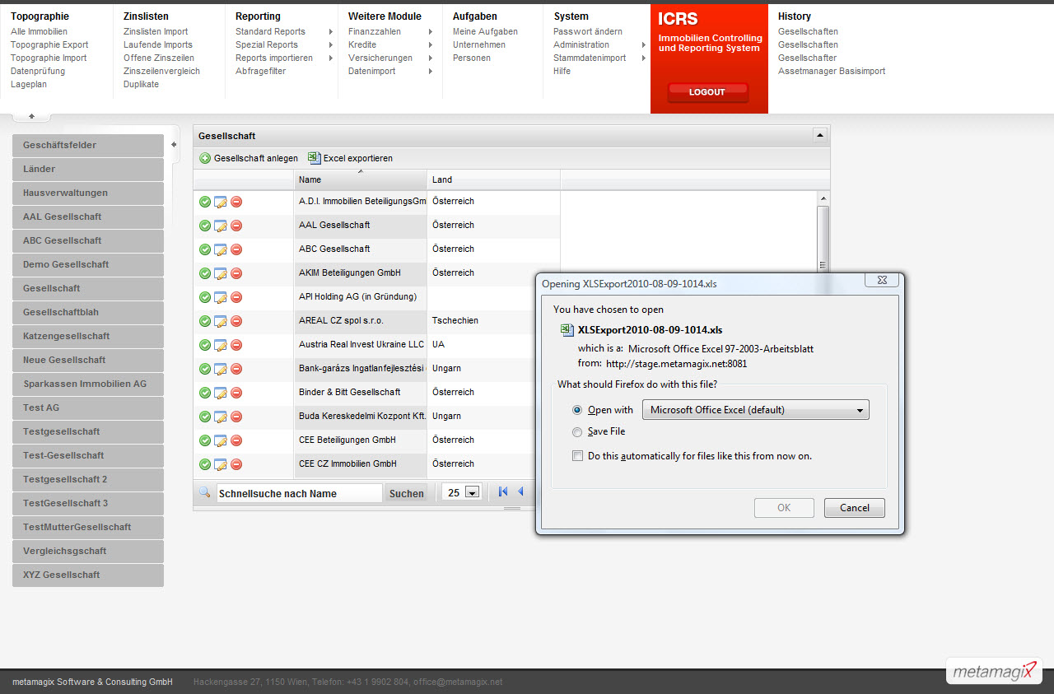
Task: Click the LOGOUT button
Action: (707, 92)
